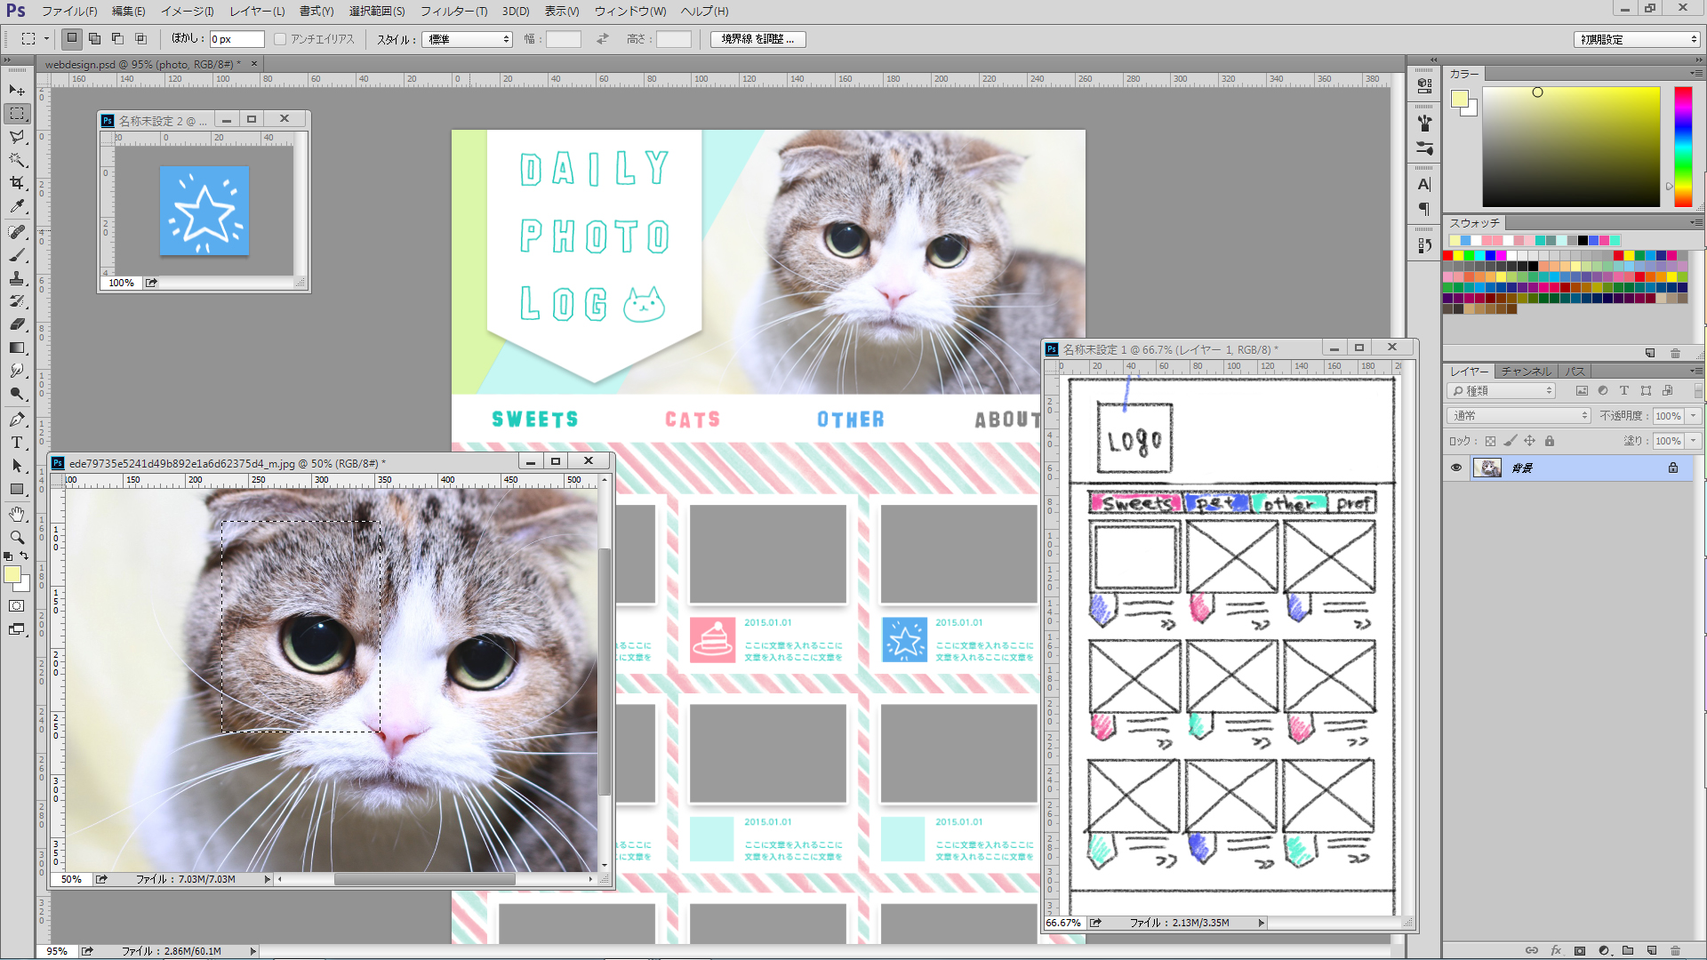Select the Hand tool
1707x960 pixels.
click(x=17, y=515)
